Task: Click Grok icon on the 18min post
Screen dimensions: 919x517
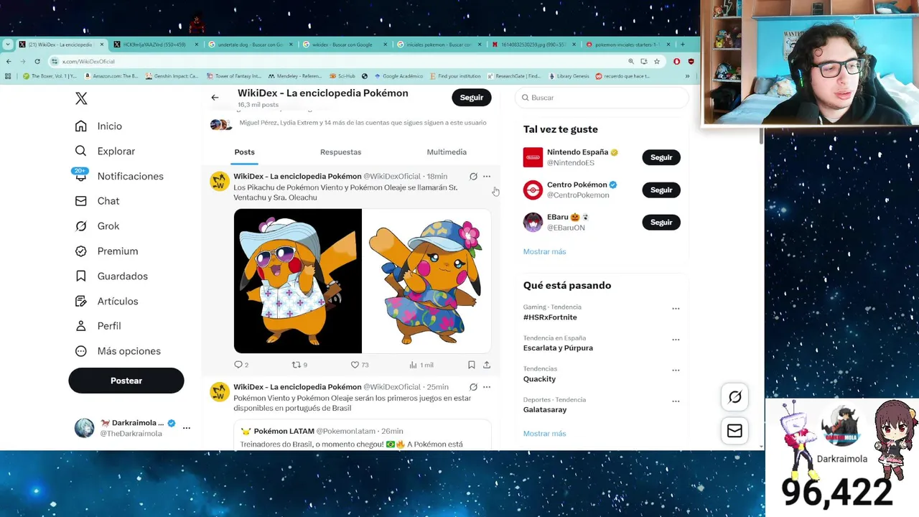Action: 473,177
